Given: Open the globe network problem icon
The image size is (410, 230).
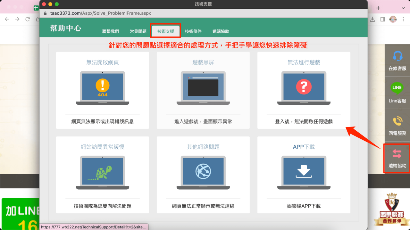Looking at the screenshot, I should [x=203, y=172].
